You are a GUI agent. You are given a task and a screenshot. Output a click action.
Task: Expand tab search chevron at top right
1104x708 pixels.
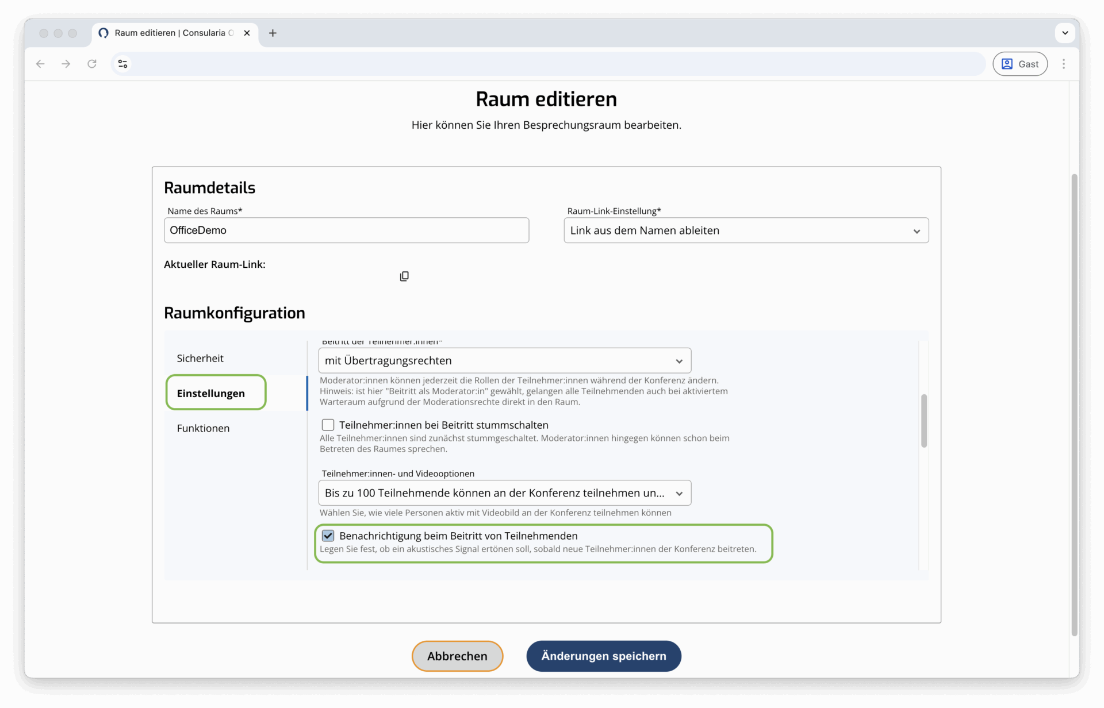1065,33
